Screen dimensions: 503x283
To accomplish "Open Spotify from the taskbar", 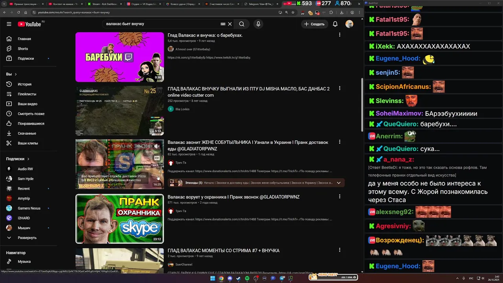I will pyautogui.click(x=247, y=278).
